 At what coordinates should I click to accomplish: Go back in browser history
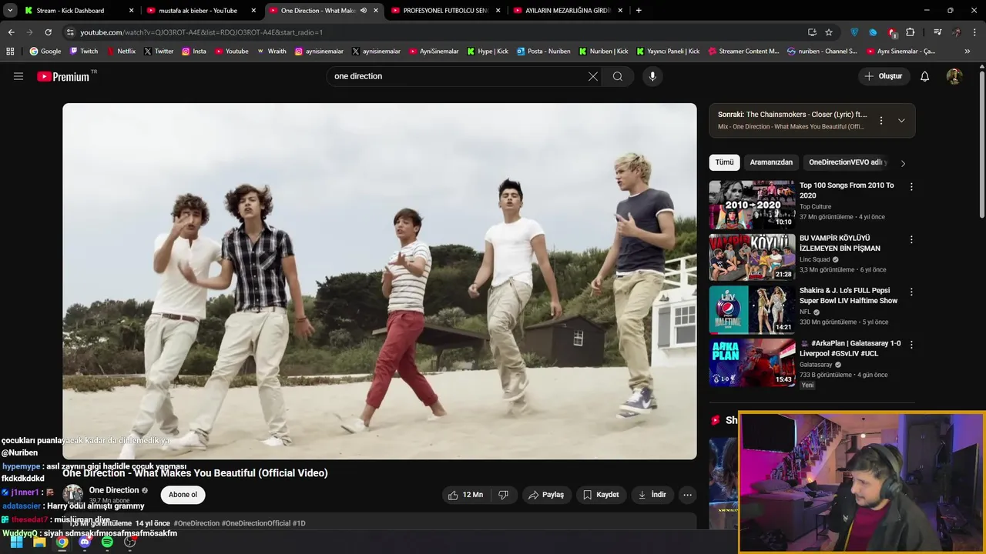coord(11,32)
